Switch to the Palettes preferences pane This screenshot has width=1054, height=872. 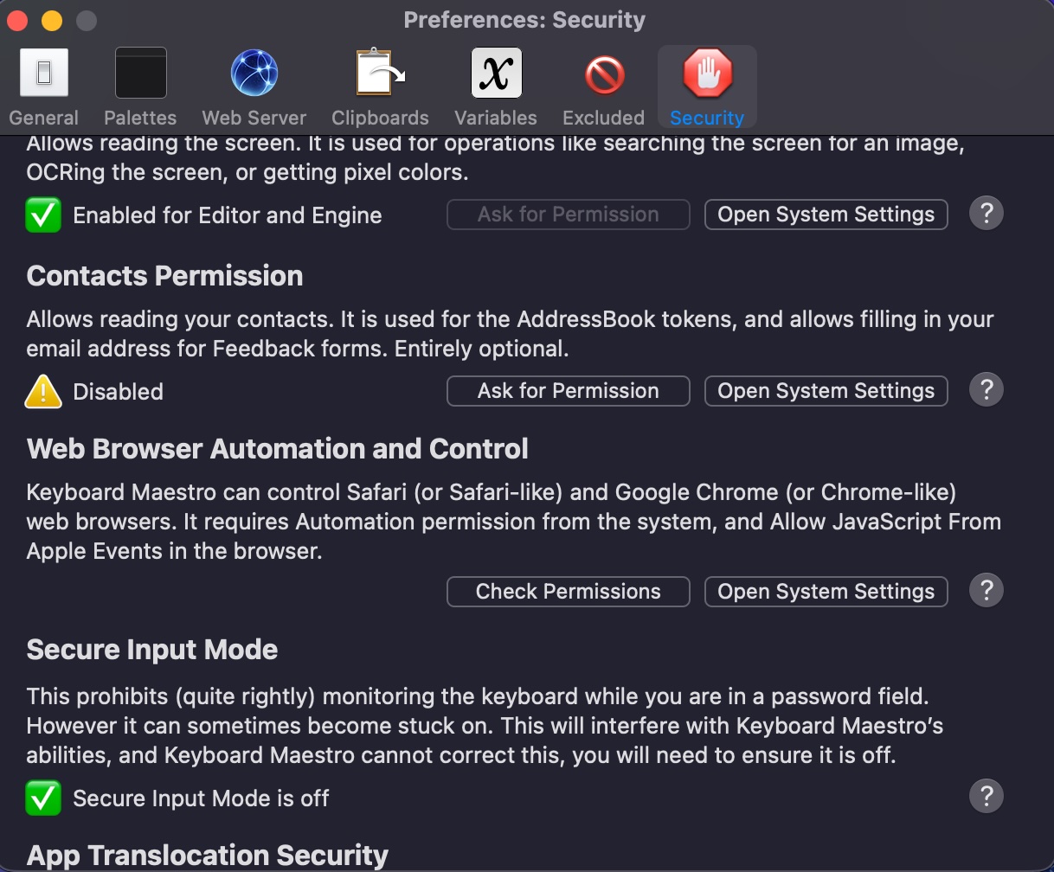(x=140, y=87)
